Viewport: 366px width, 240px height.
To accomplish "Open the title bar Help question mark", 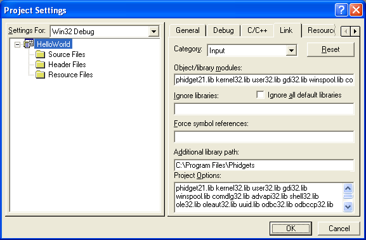I will (x=341, y=10).
